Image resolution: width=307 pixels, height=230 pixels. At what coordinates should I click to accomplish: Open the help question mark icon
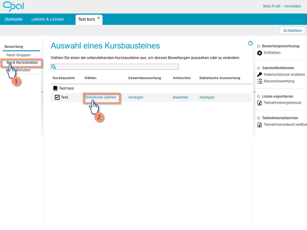coord(250,43)
